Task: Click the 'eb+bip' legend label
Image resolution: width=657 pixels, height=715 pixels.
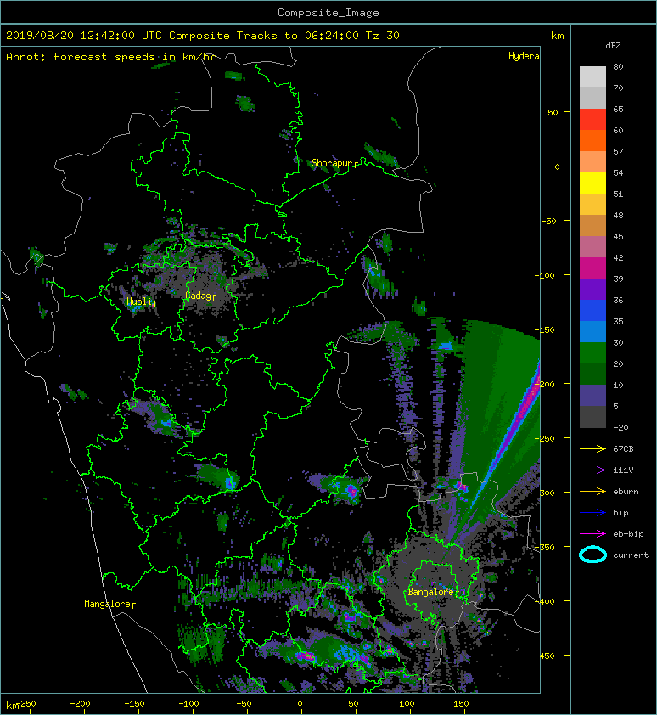Action: pyautogui.click(x=628, y=534)
